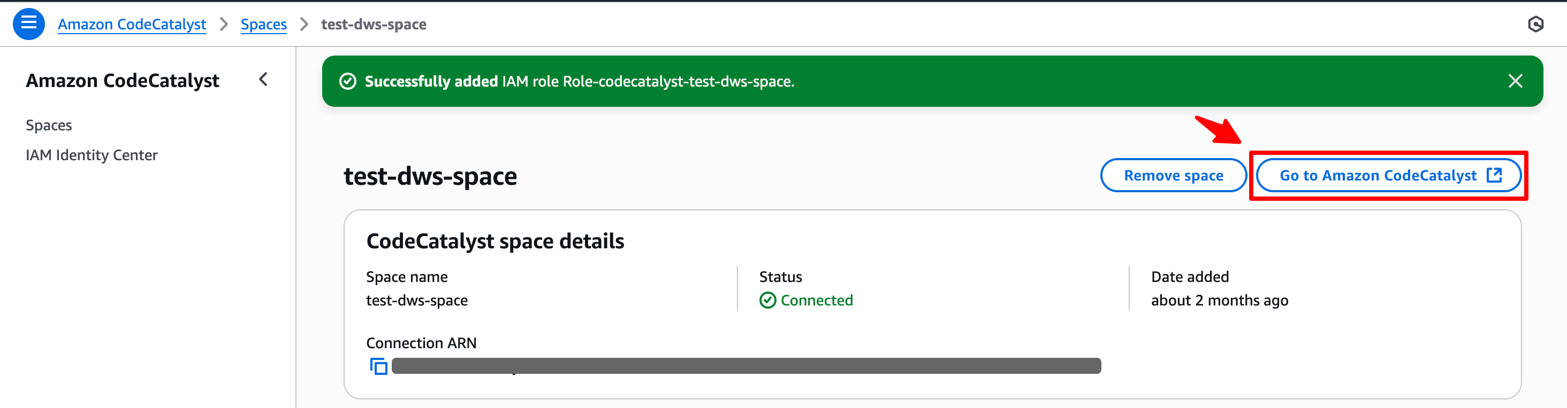Open IAM Identity Center in the sidebar
1567x408 pixels.
coord(91,155)
